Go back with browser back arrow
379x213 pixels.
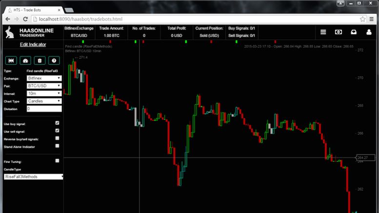point(8,19)
